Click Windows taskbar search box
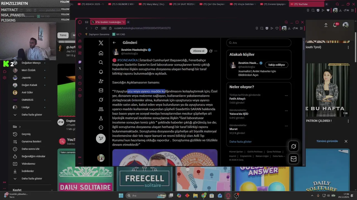The width and height of the screenshot is (357, 200). pos(146,196)
